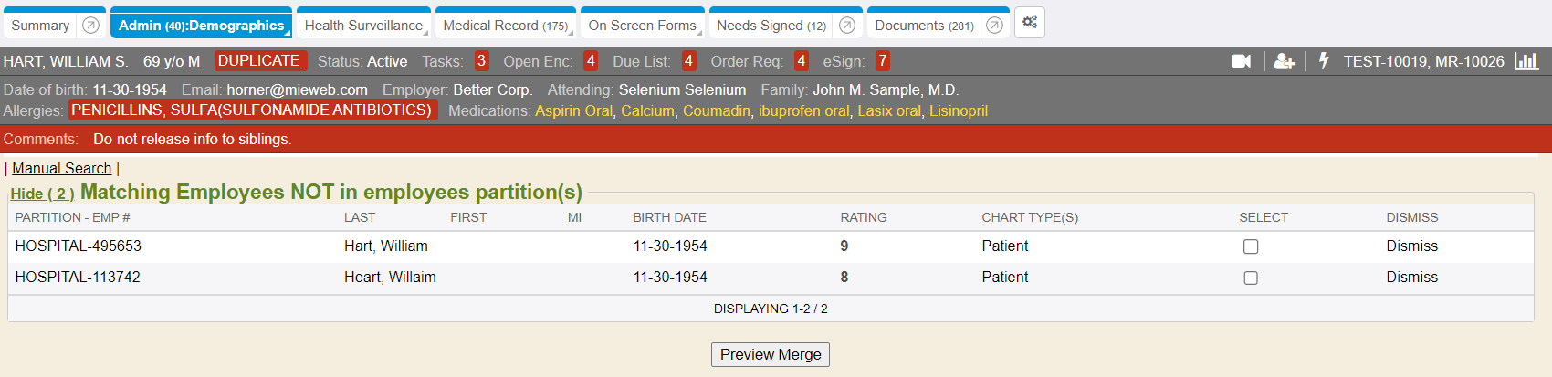Click the pop-out arrow beside Summary tab

90,26
